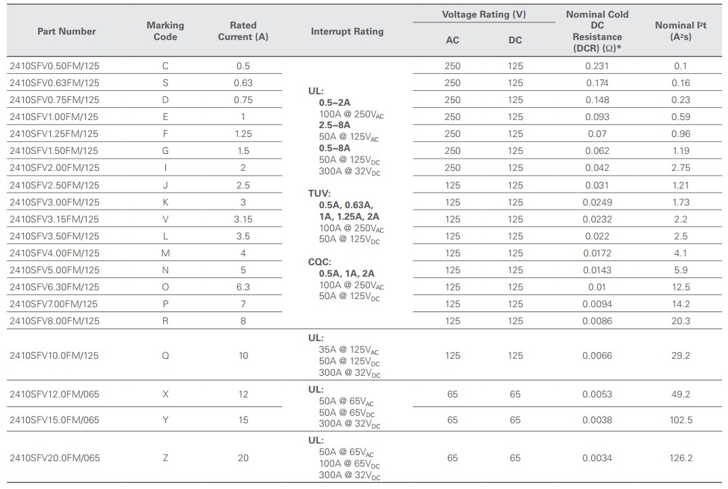This screenshot has width=728, height=489.
Task: Click the 126.2 nominal I²t value
Action: [x=681, y=458]
